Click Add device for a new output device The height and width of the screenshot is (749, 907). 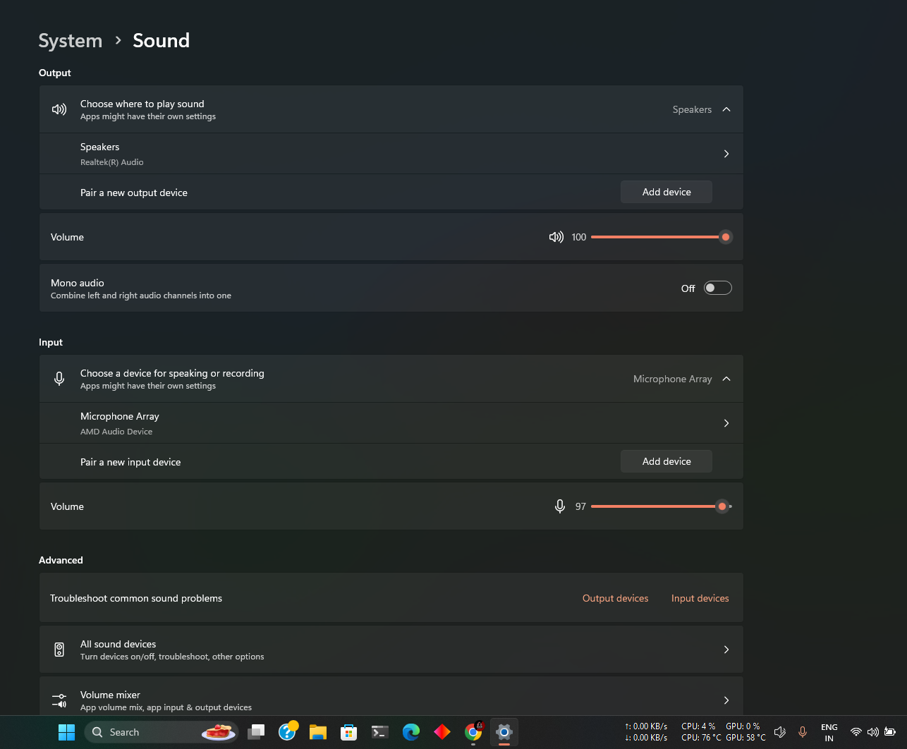666,191
